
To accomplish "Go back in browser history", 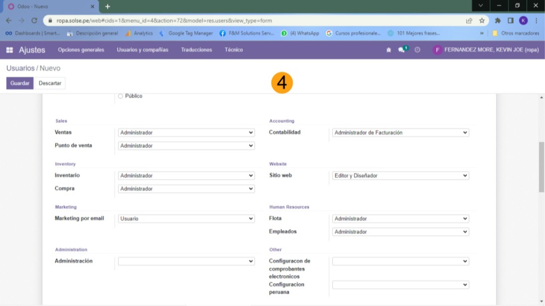I will pyautogui.click(x=9, y=21).
